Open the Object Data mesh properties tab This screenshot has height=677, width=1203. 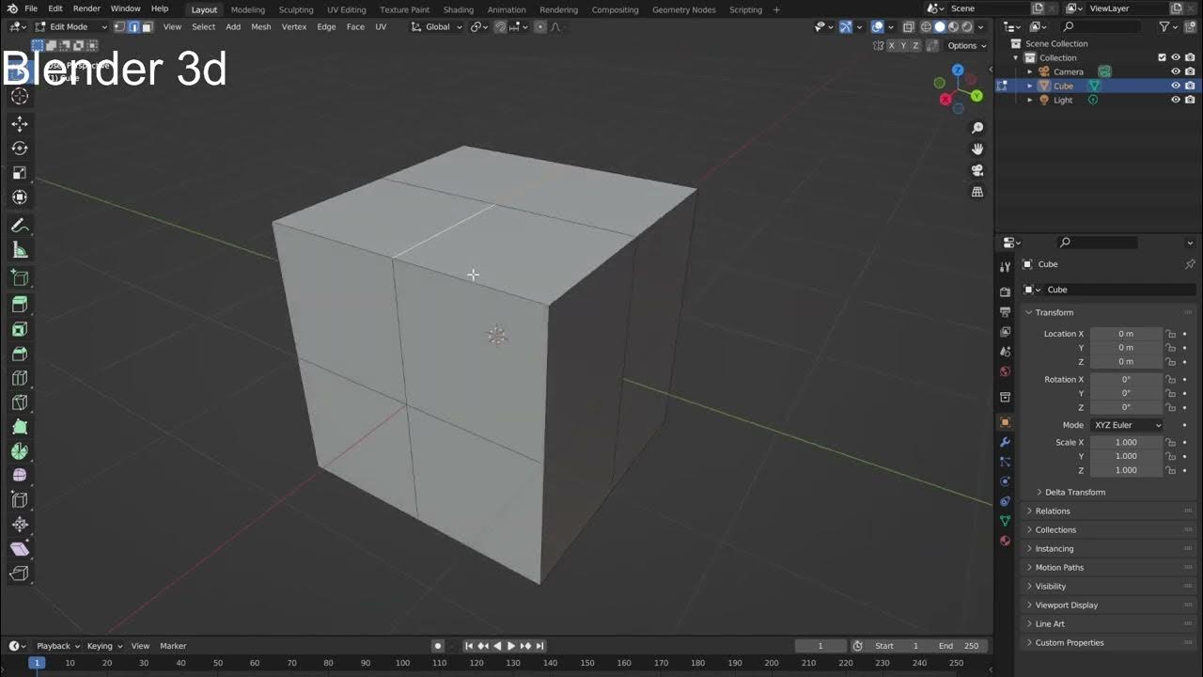tap(1005, 521)
